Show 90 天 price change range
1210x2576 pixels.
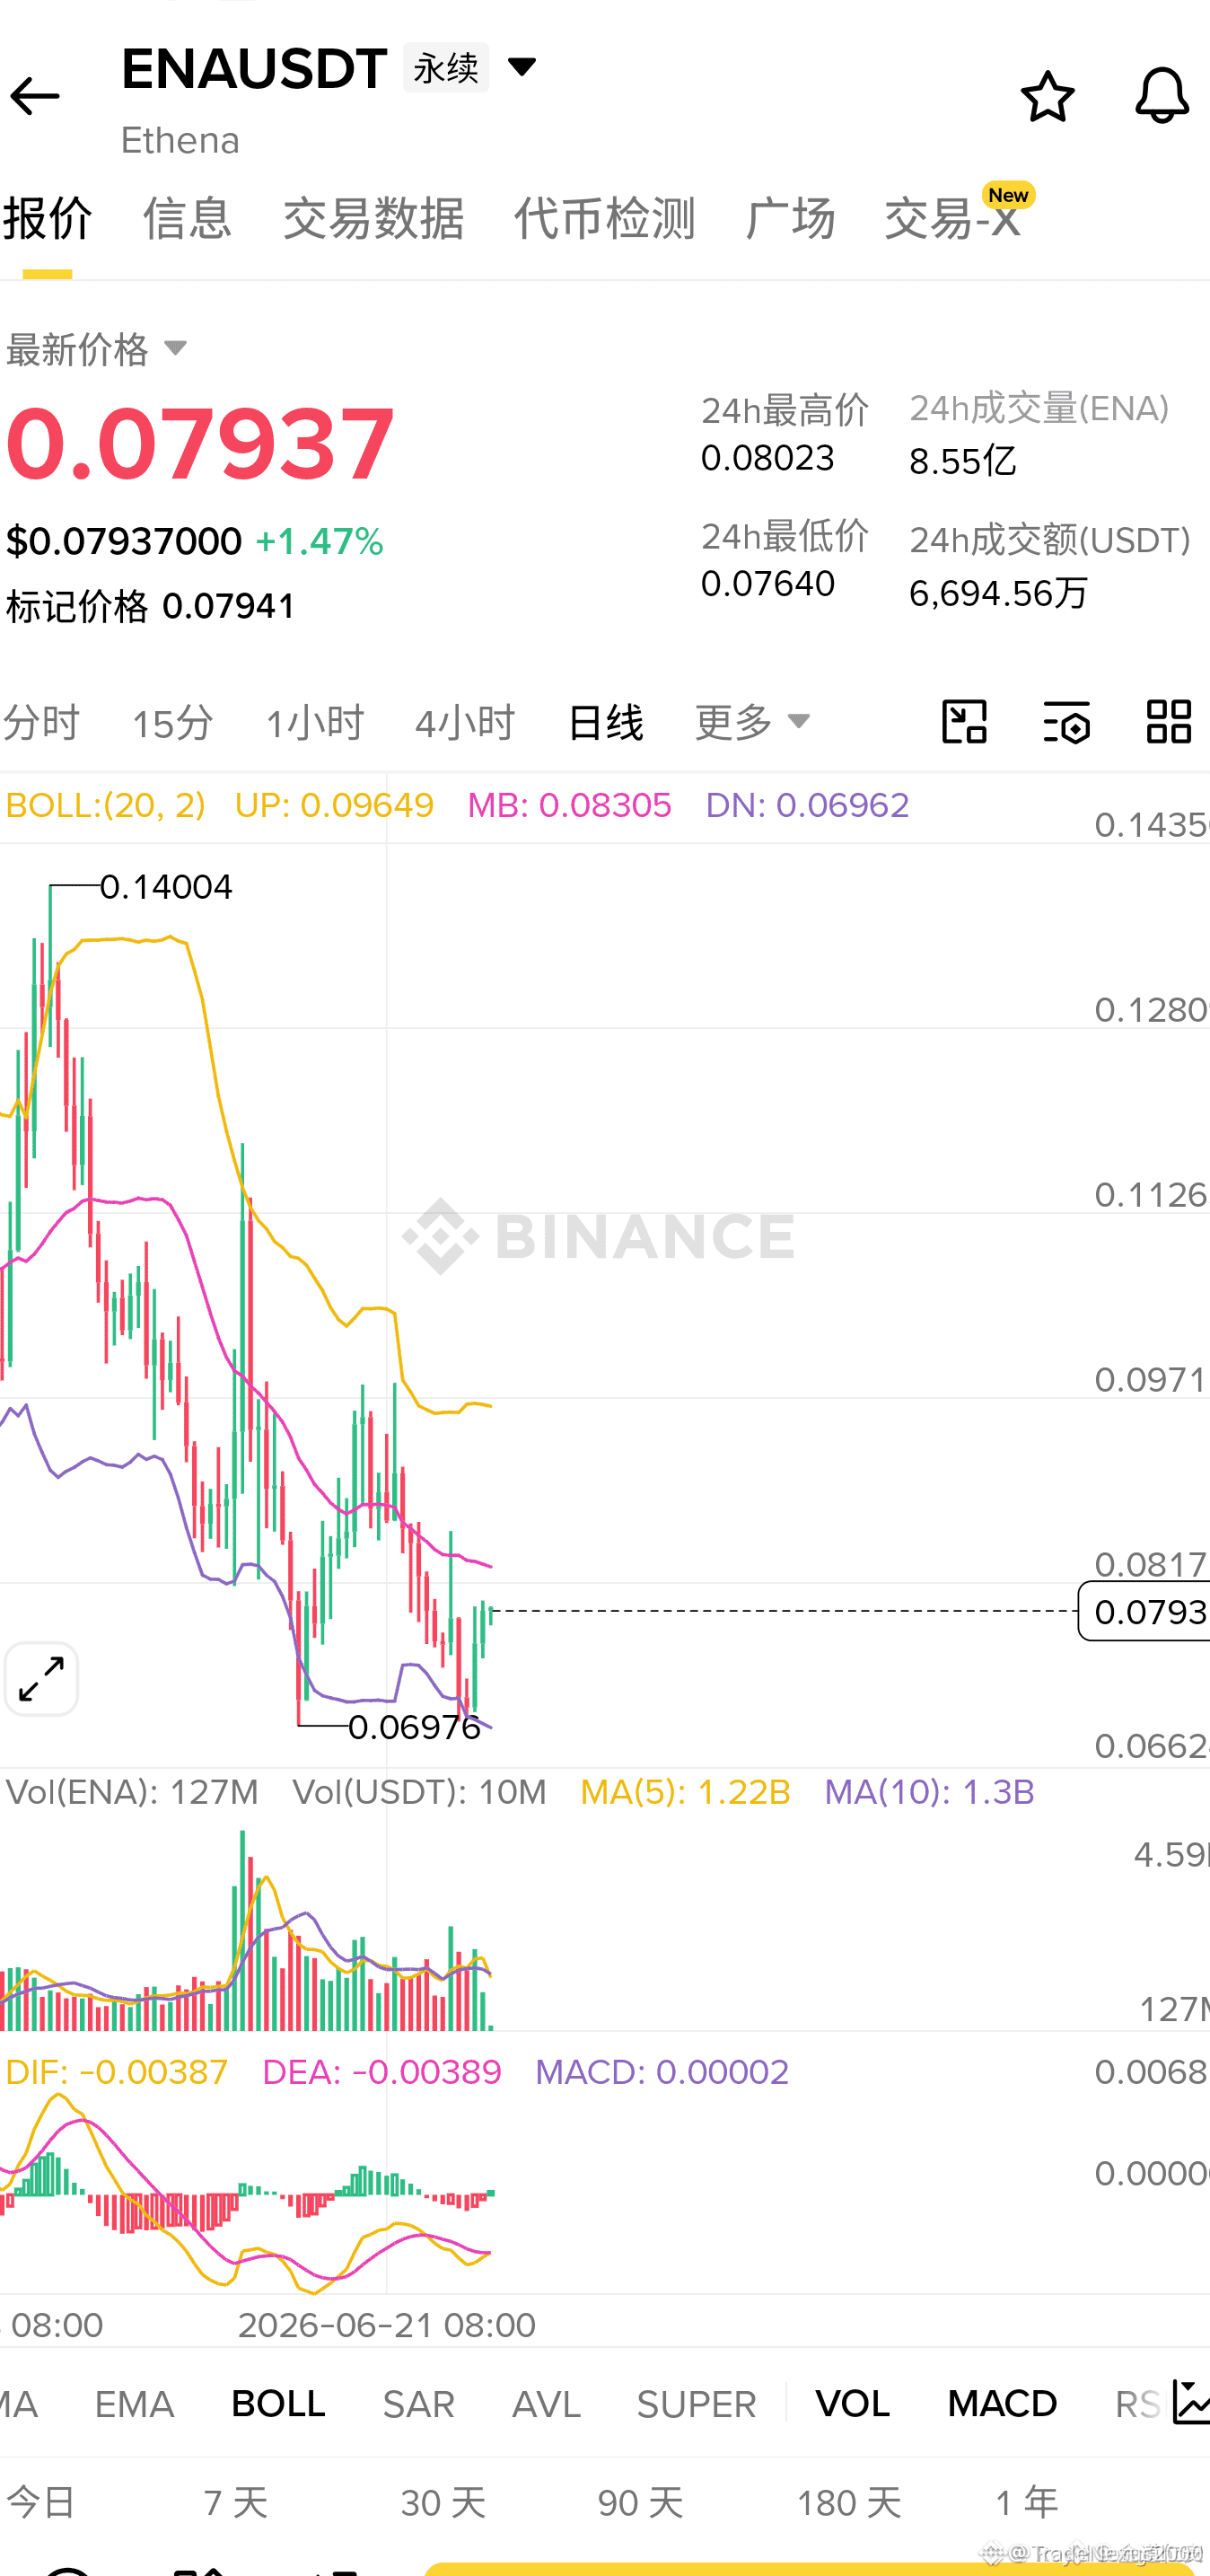tap(640, 2502)
